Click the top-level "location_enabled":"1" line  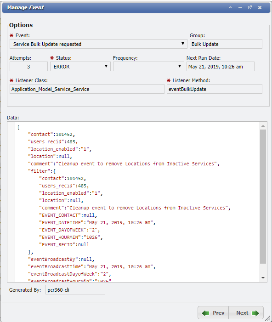[60, 149]
